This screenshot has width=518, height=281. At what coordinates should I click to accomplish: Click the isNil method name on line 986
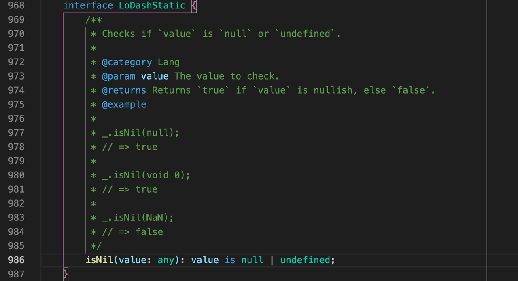click(99, 260)
